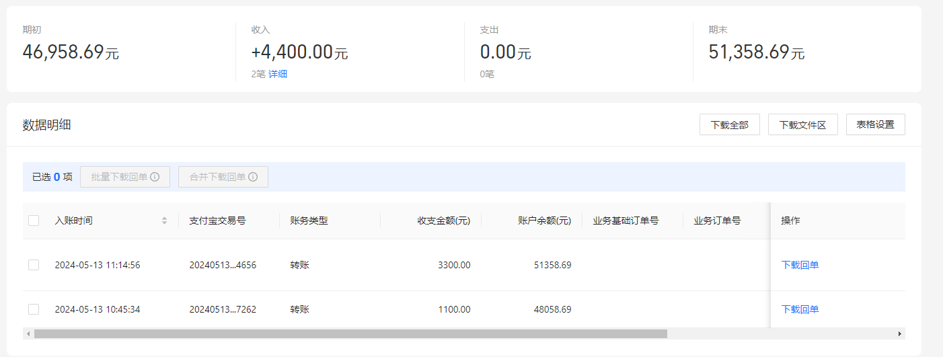Sort by 入账时间 using sort arrows
This screenshot has width=943, height=357.
coord(164,221)
